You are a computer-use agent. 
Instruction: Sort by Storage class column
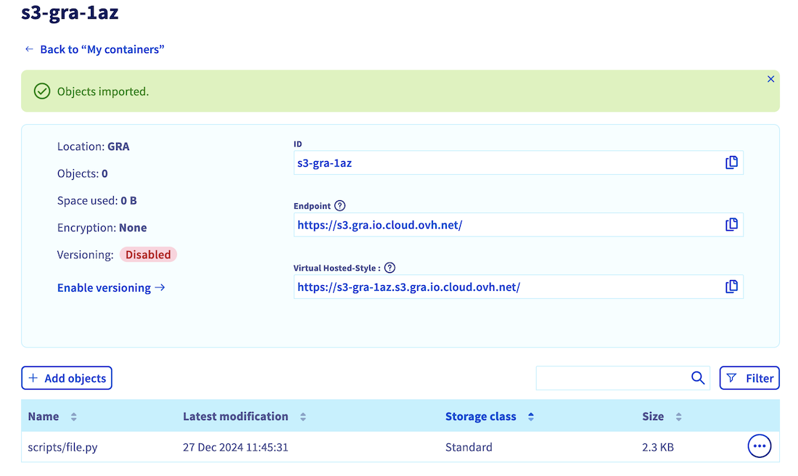[530, 417]
